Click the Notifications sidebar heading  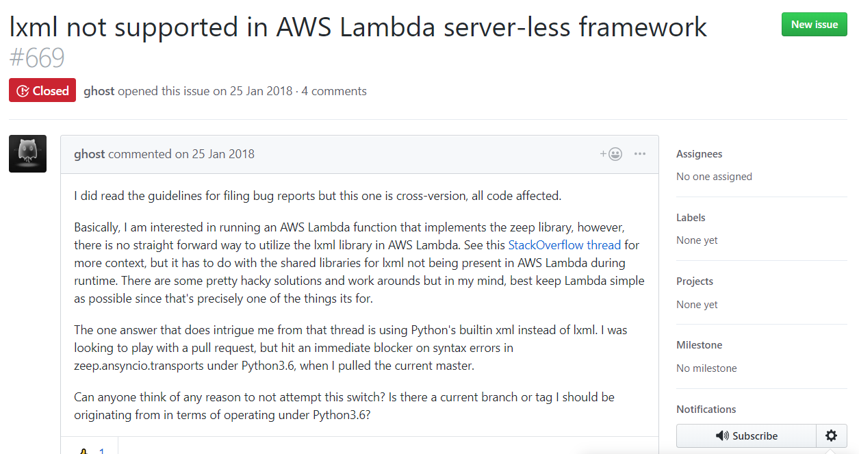click(x=706, y=409)
